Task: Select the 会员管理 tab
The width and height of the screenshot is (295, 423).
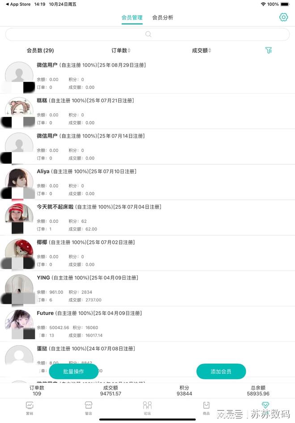Action: coord(132,17)
